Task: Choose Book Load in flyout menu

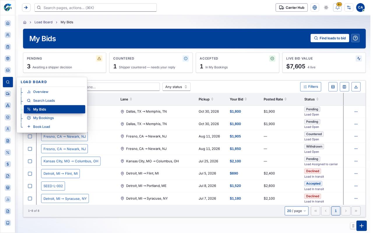Action: [54, 127]
